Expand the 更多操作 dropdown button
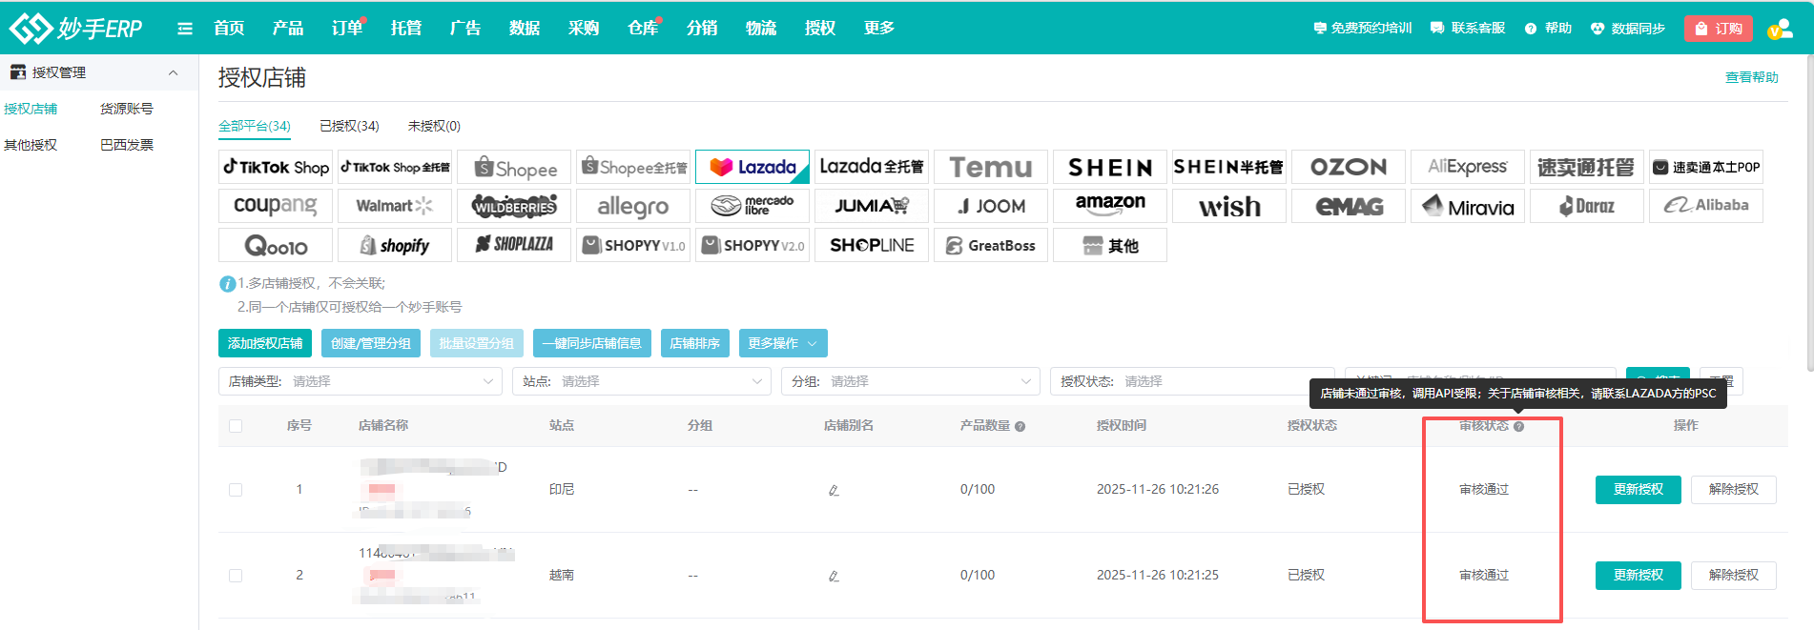This screenshot has width=1814, height=630. (x=783, y=343)
